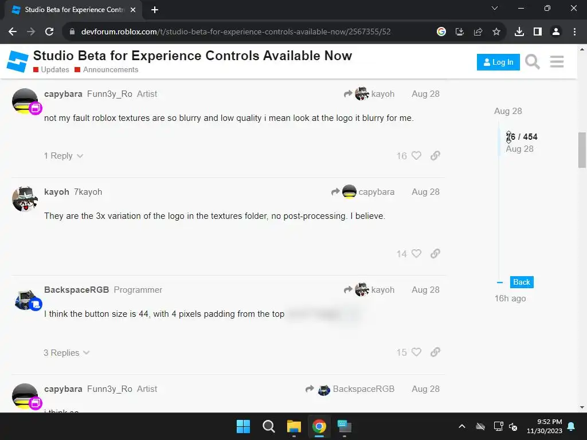Click the Aug 28 date atop timeline
Screen dimensions: 587x440
(x=508, y=111)
